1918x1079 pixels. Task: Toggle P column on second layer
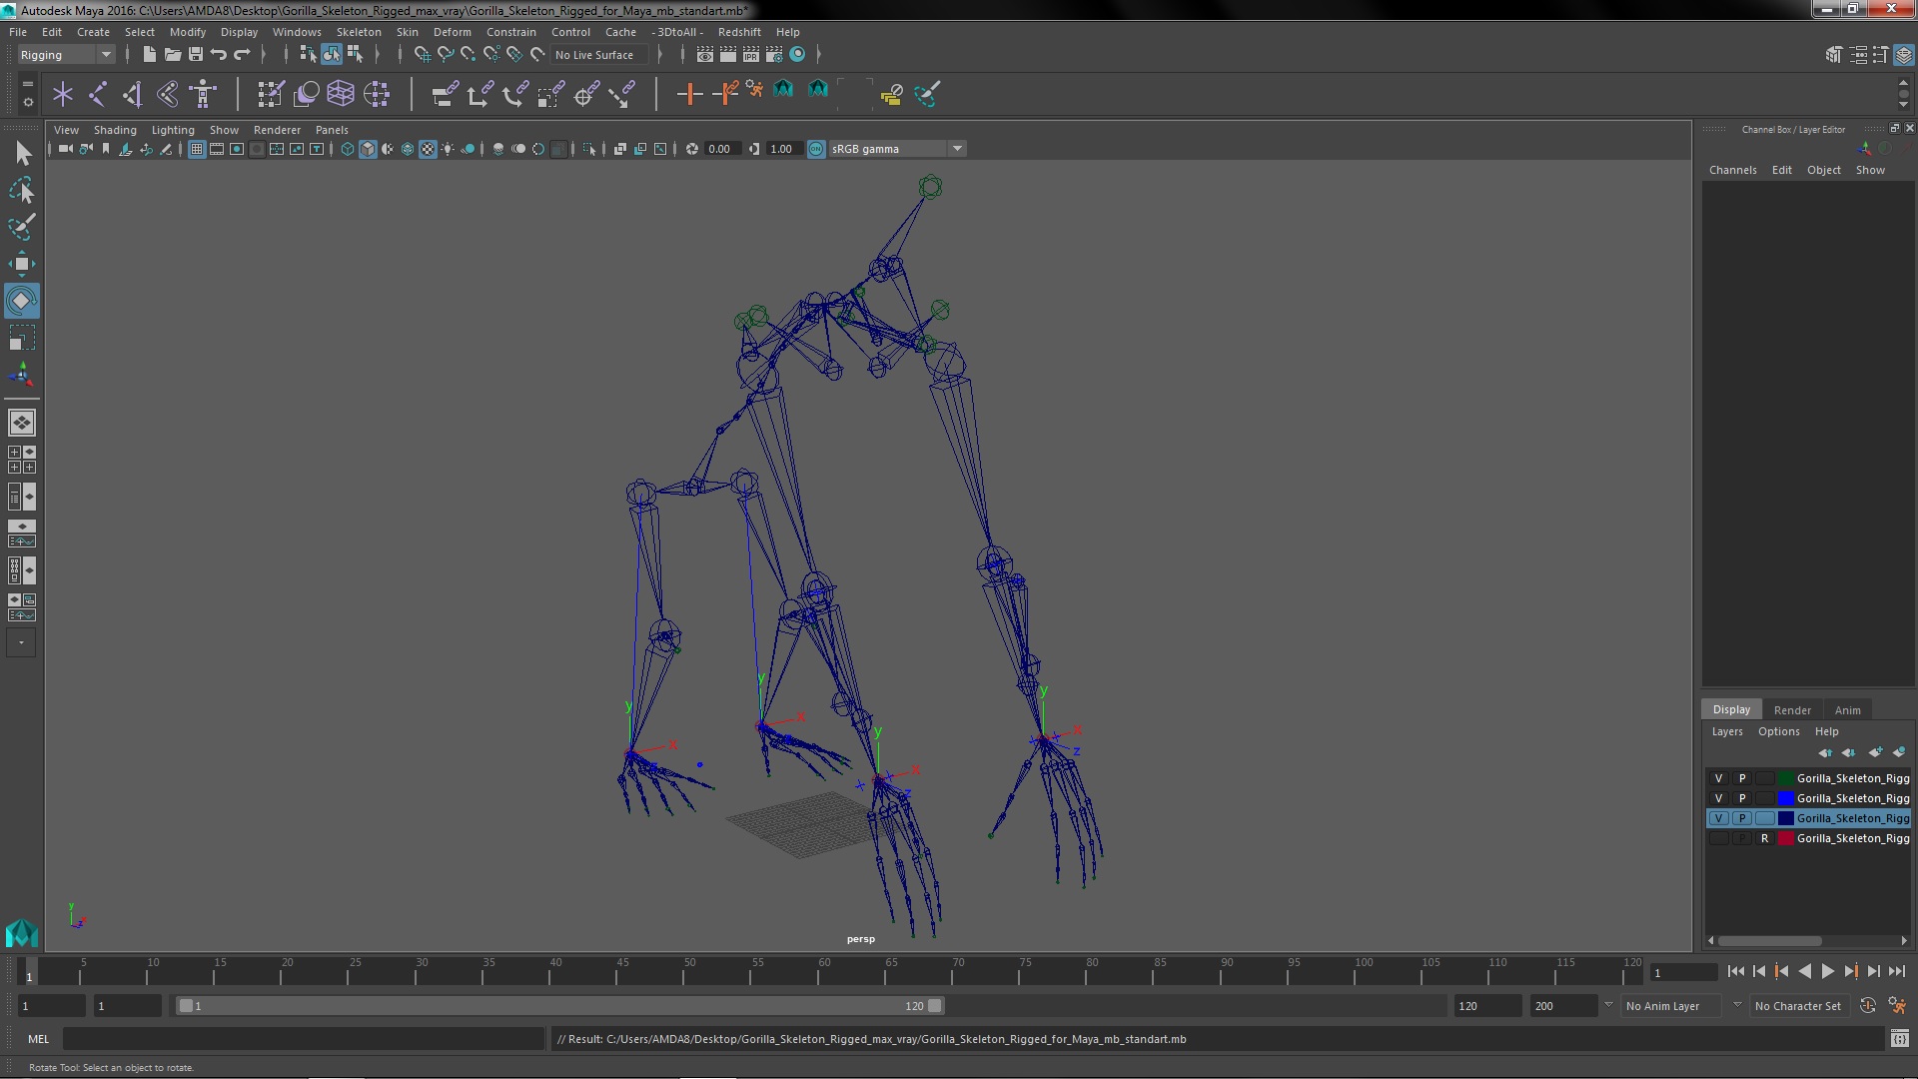(x=1741, y=798)
